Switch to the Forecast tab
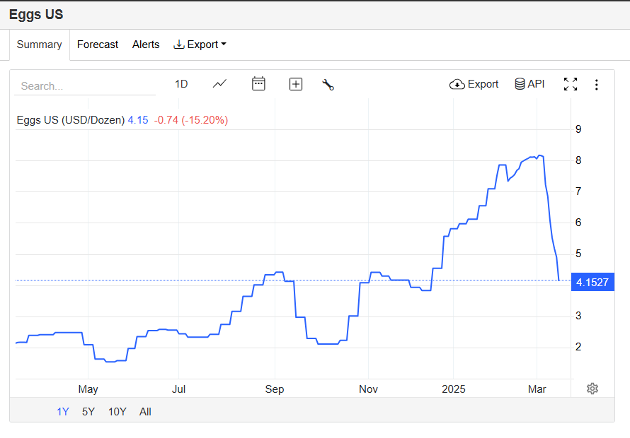The image size is (630, 438). pyautogui.click(x=98, y=45)
